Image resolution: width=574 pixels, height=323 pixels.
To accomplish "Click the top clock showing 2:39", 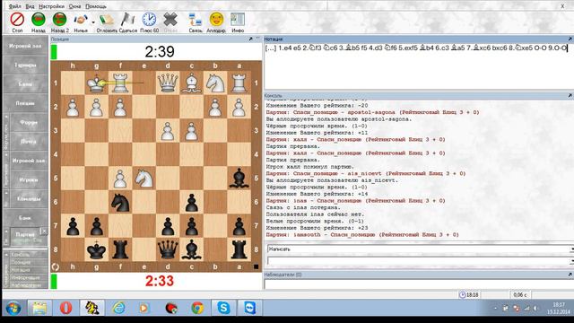I will click(x=160, y=52).
